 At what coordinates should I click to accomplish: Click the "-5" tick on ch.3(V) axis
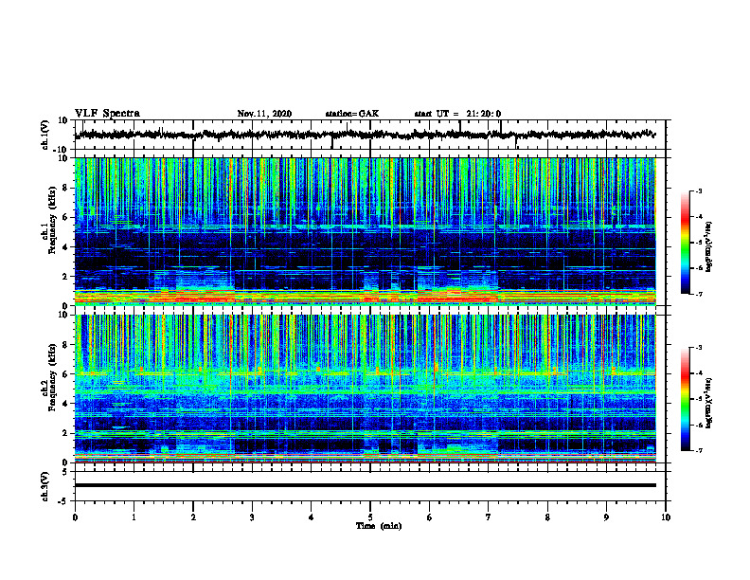[x=63, y=501]
